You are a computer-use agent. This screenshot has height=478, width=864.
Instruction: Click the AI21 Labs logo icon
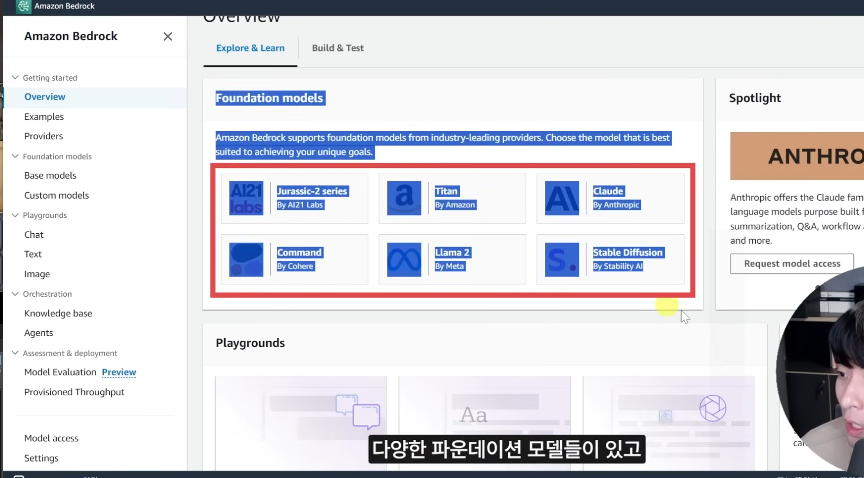point(246,198)
